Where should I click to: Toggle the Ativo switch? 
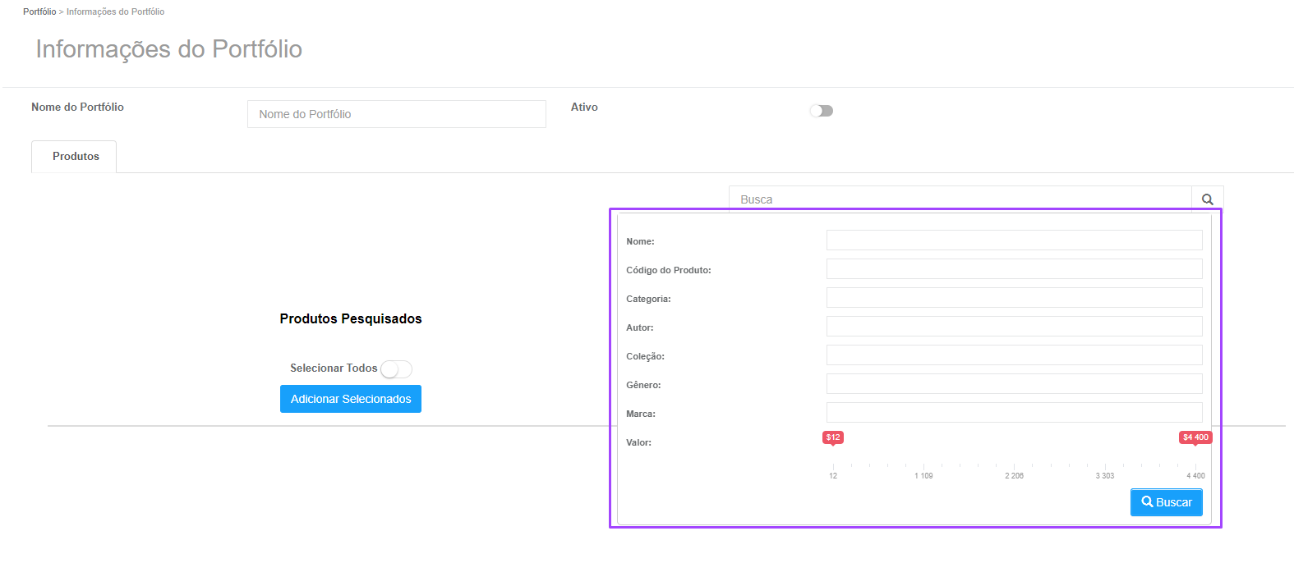[x=821, y=111]
